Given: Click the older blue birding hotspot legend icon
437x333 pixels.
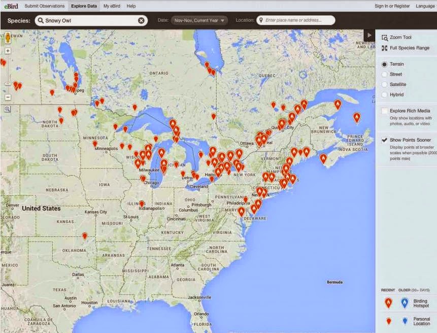Looking at the screenshot, I should pos(405,303).
